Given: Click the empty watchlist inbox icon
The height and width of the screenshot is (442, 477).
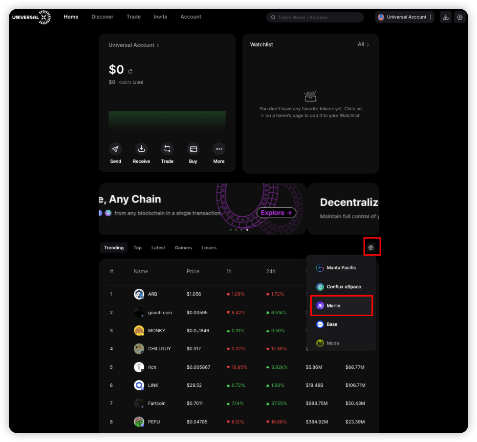Looking at the screenshot, I should point(311,96).
